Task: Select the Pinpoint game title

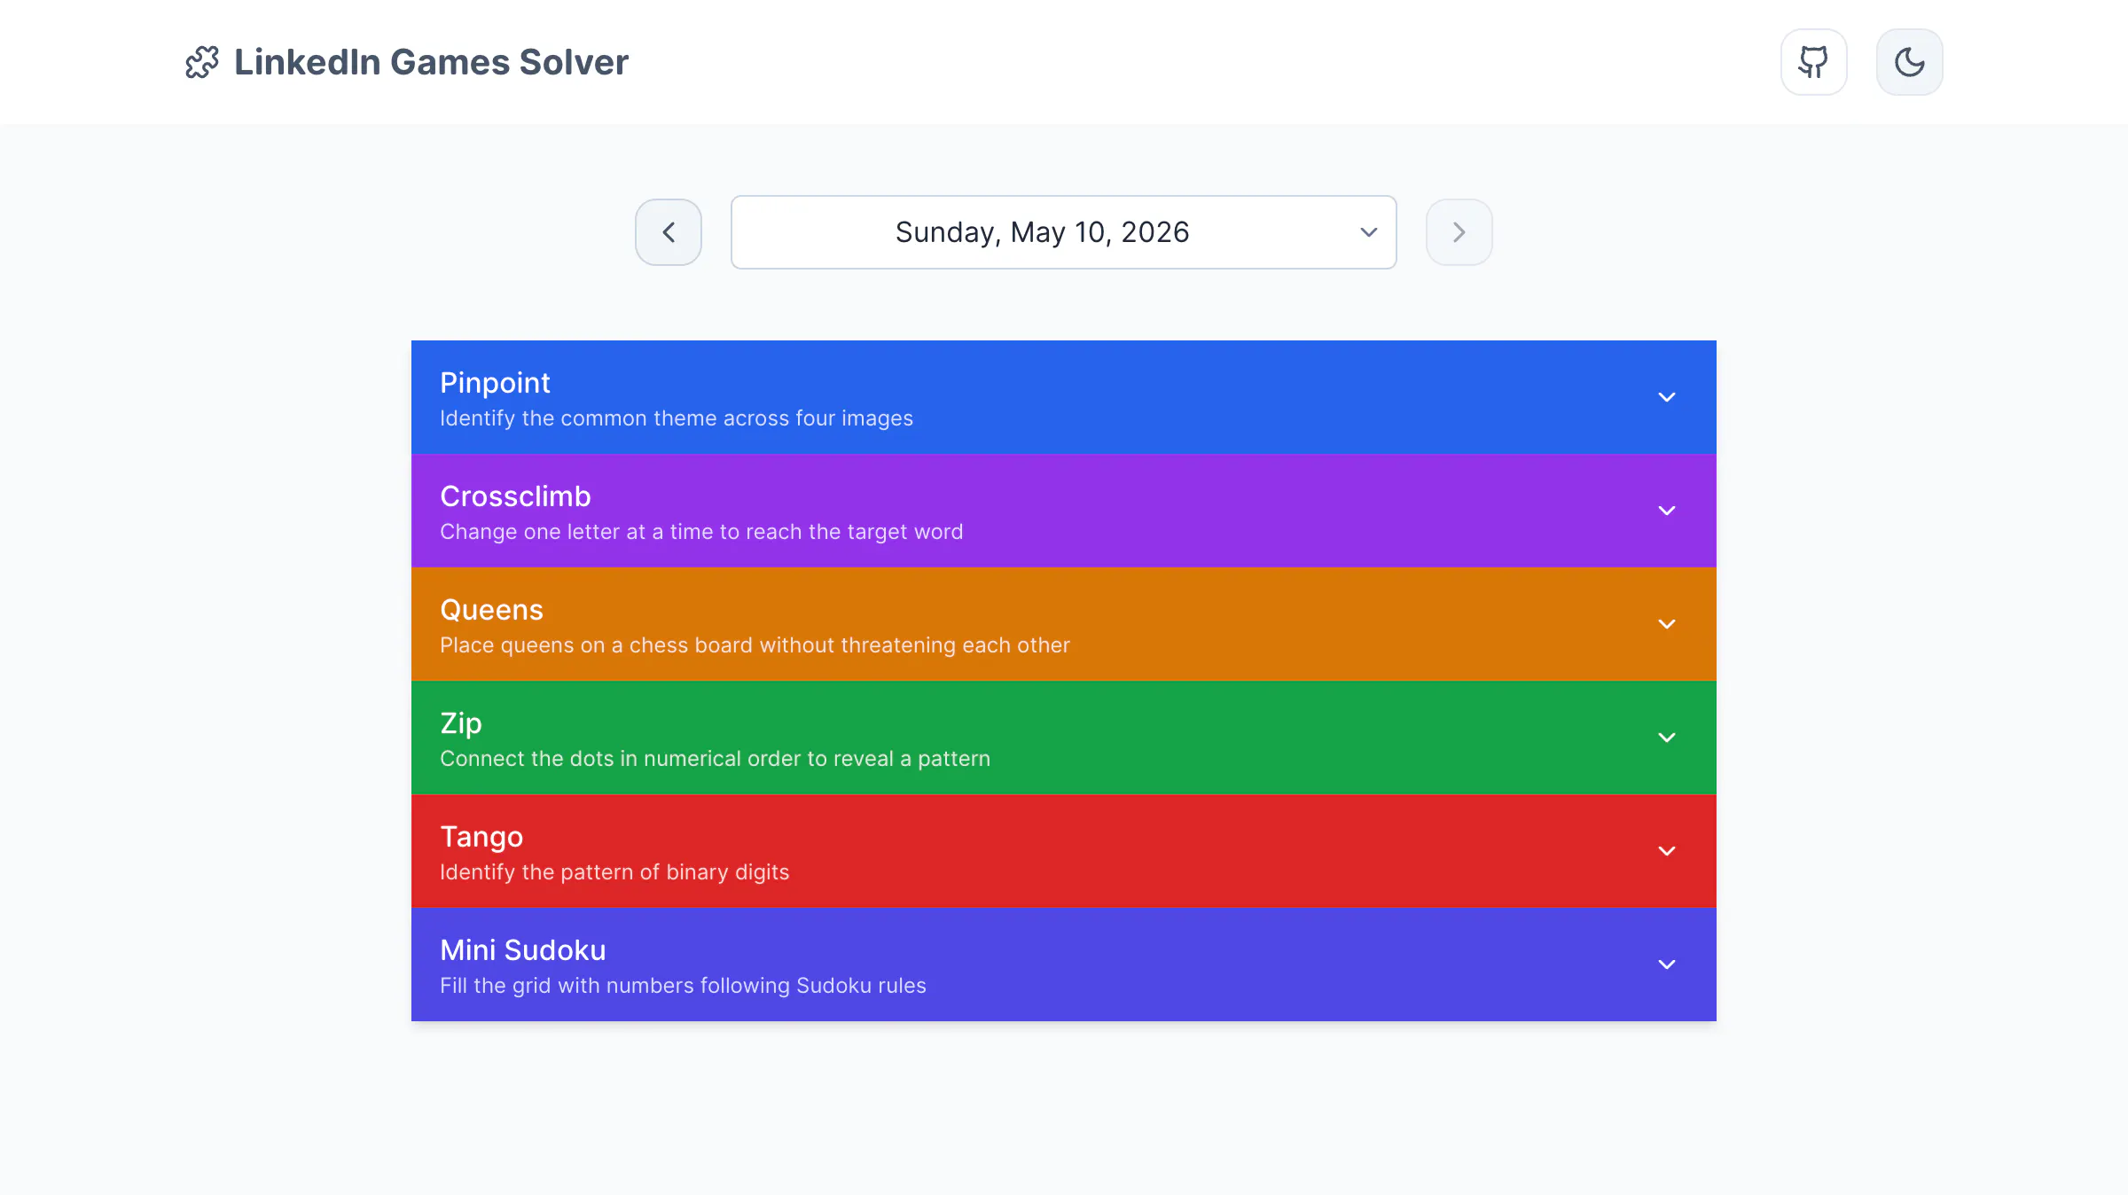Action: 495,383
